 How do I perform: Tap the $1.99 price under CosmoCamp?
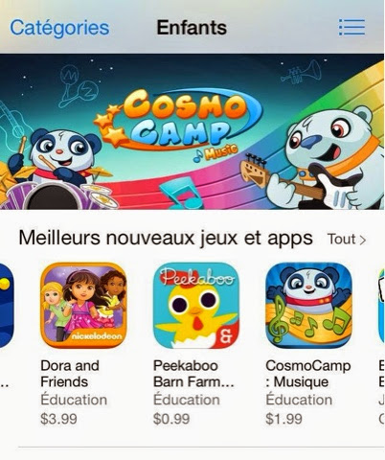(x=283, y=419)
